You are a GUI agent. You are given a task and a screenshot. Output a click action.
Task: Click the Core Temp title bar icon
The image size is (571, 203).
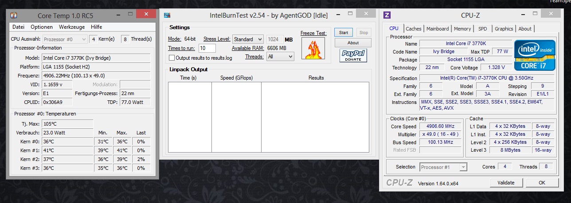14,15
